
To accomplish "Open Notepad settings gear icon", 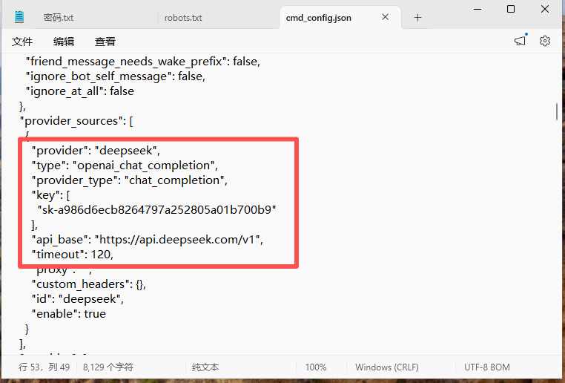I will click(x=545, y=41).
